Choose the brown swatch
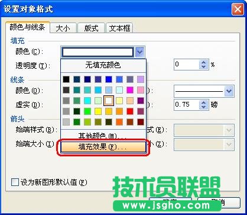247x215 pixels. coord(130,122)
